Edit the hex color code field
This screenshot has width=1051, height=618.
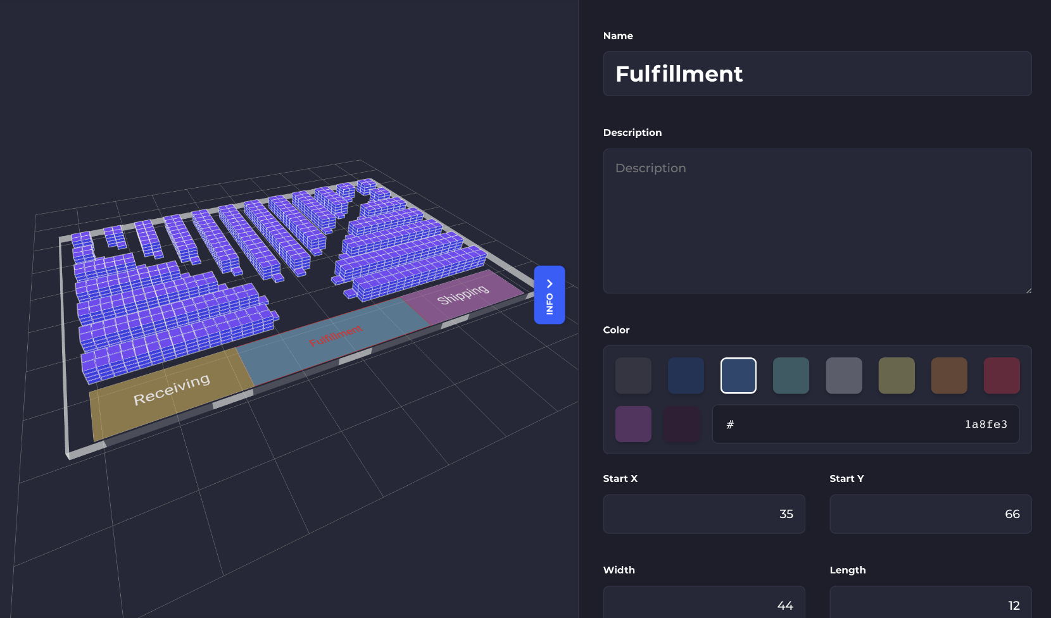click(865, 424)
